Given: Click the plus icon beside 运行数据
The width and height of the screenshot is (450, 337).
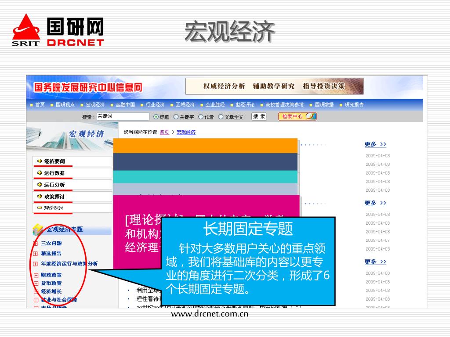Looking at the screenshot, I should point(40,173).
